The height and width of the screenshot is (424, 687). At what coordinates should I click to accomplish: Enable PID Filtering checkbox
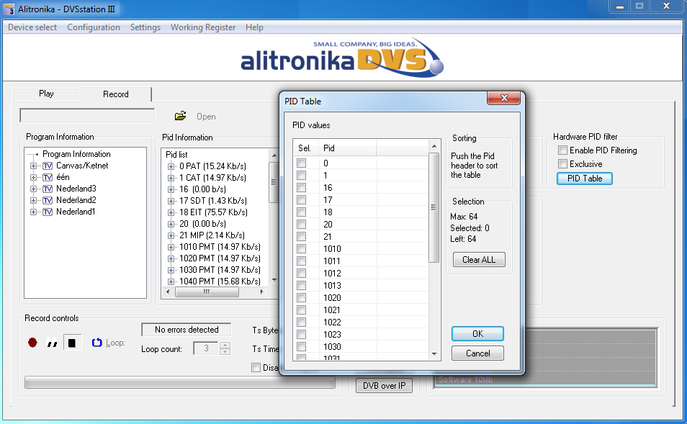pyautogui.click(x=563, y=150)
